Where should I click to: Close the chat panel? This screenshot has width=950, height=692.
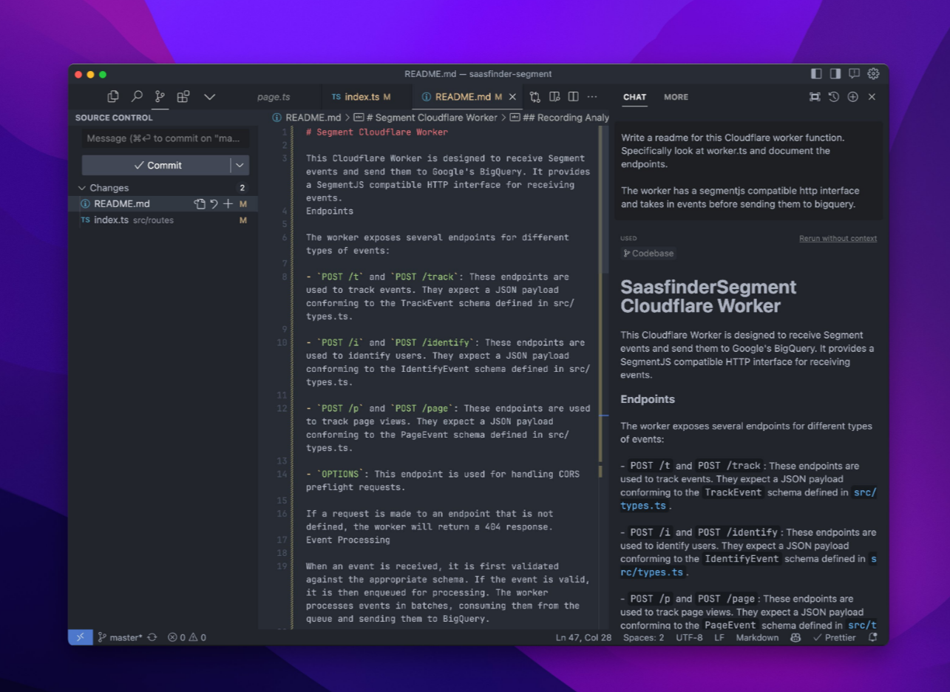(x=872, y=97)
